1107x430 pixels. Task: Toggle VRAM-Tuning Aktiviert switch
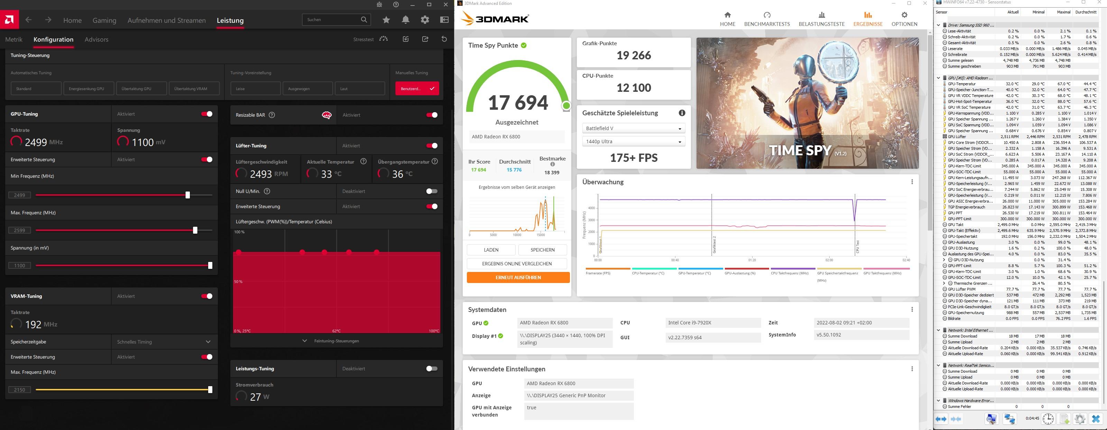click(207, 296)
